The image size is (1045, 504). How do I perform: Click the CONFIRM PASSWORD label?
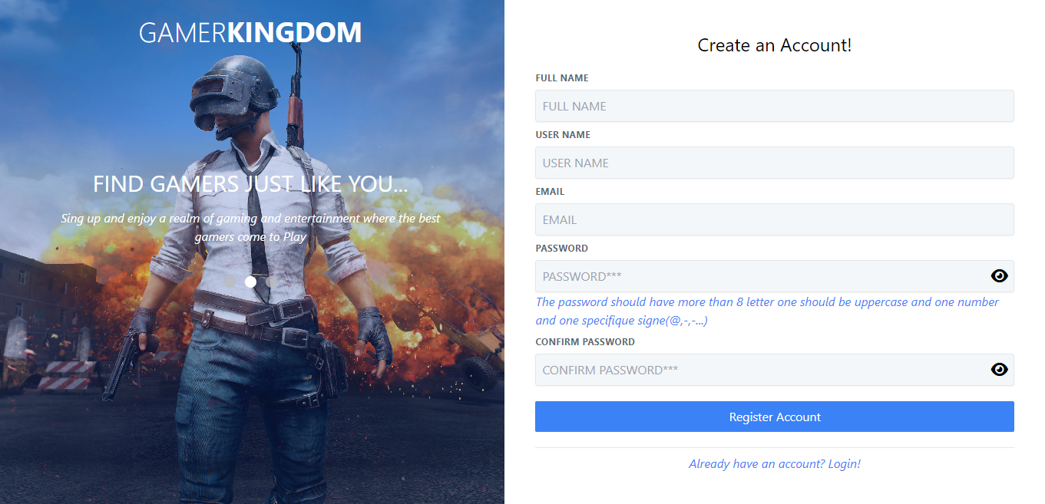585,342
